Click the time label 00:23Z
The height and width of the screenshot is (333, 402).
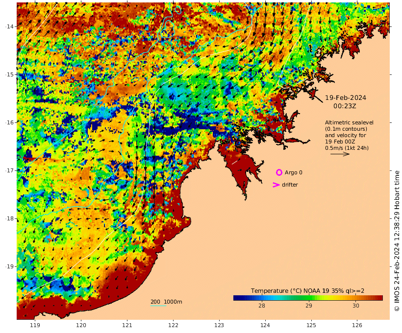click(x=345, y=106)
